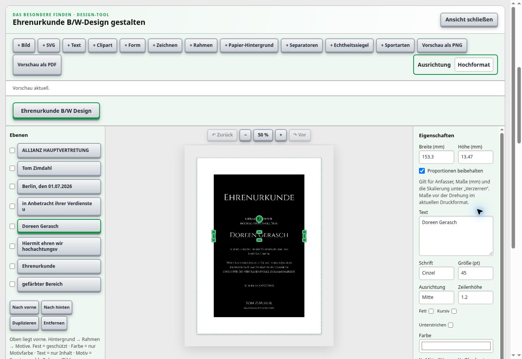Viewport: 522px width, 359px height.
Task: Click the right resize handle of the selection
Action: click(304, 236)
